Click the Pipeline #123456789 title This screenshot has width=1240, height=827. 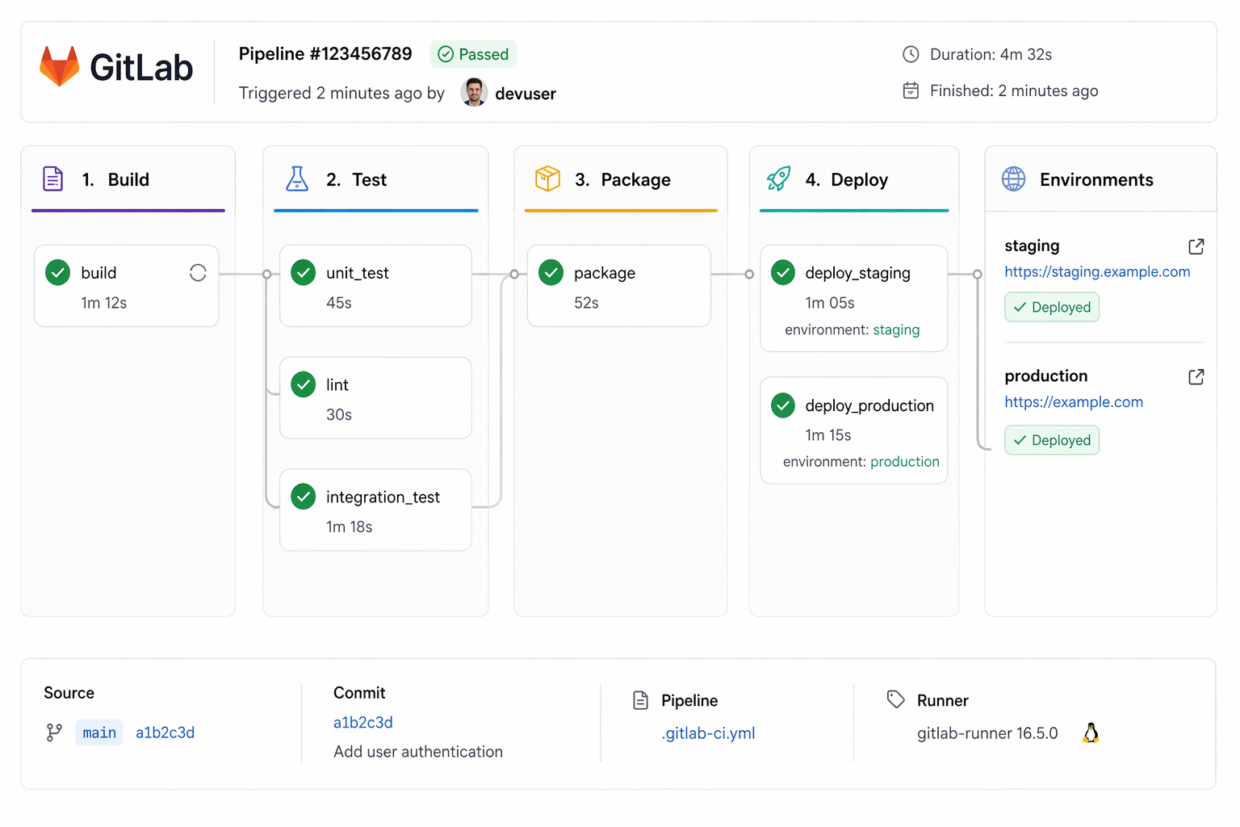coord(325,53)
